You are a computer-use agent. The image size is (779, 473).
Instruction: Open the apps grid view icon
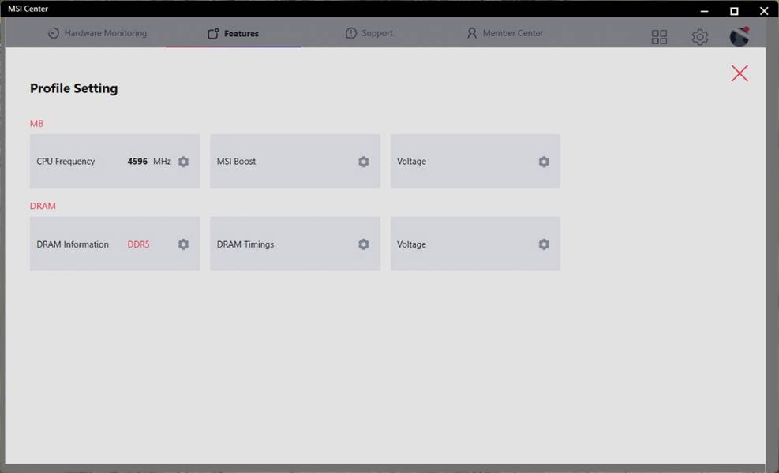(659, 37)
